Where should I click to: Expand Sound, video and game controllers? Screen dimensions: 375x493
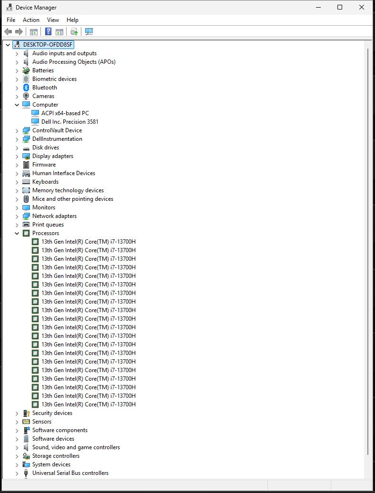pos(17,447)
